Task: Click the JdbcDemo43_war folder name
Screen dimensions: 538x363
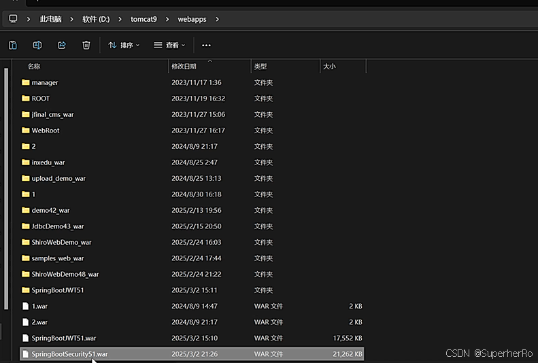Action: point(58,226)
